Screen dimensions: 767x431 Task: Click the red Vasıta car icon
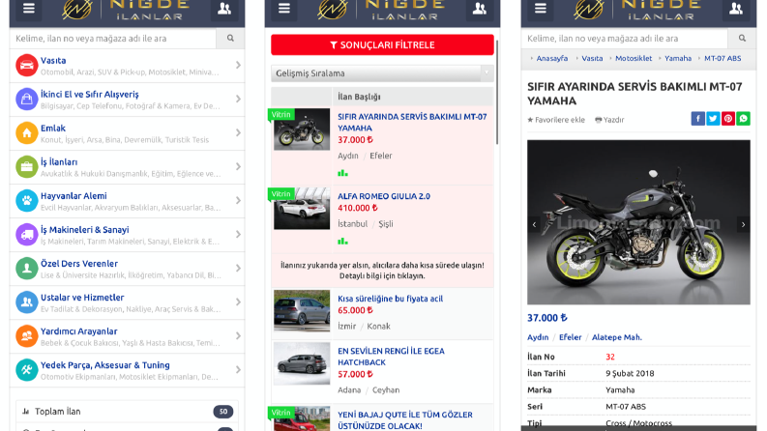26,66
